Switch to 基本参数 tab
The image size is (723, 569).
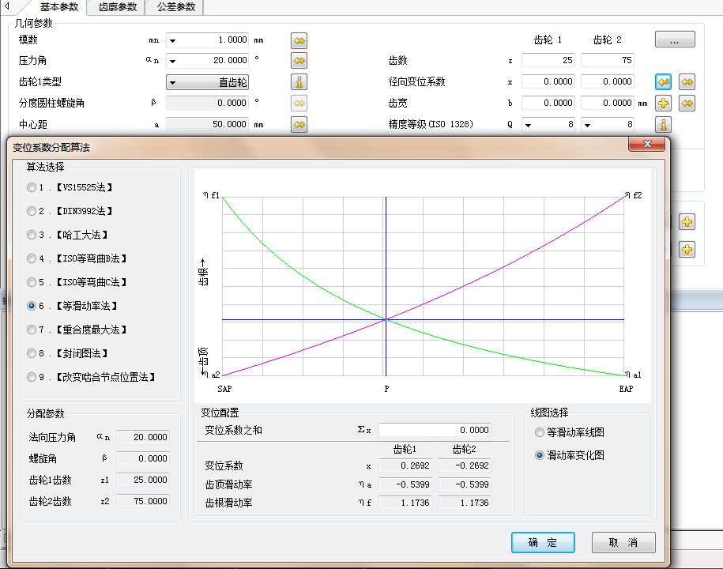point(59,7)
